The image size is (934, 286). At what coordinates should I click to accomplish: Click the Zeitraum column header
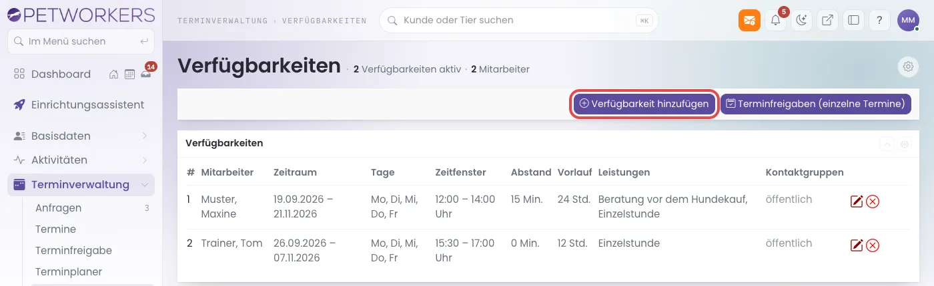pos(295,172)
